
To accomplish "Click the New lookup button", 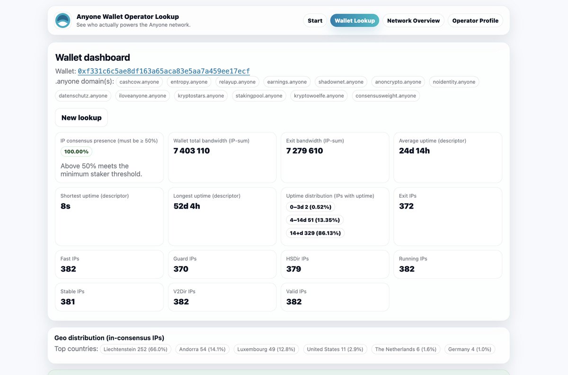I will (x=81, y=118).
